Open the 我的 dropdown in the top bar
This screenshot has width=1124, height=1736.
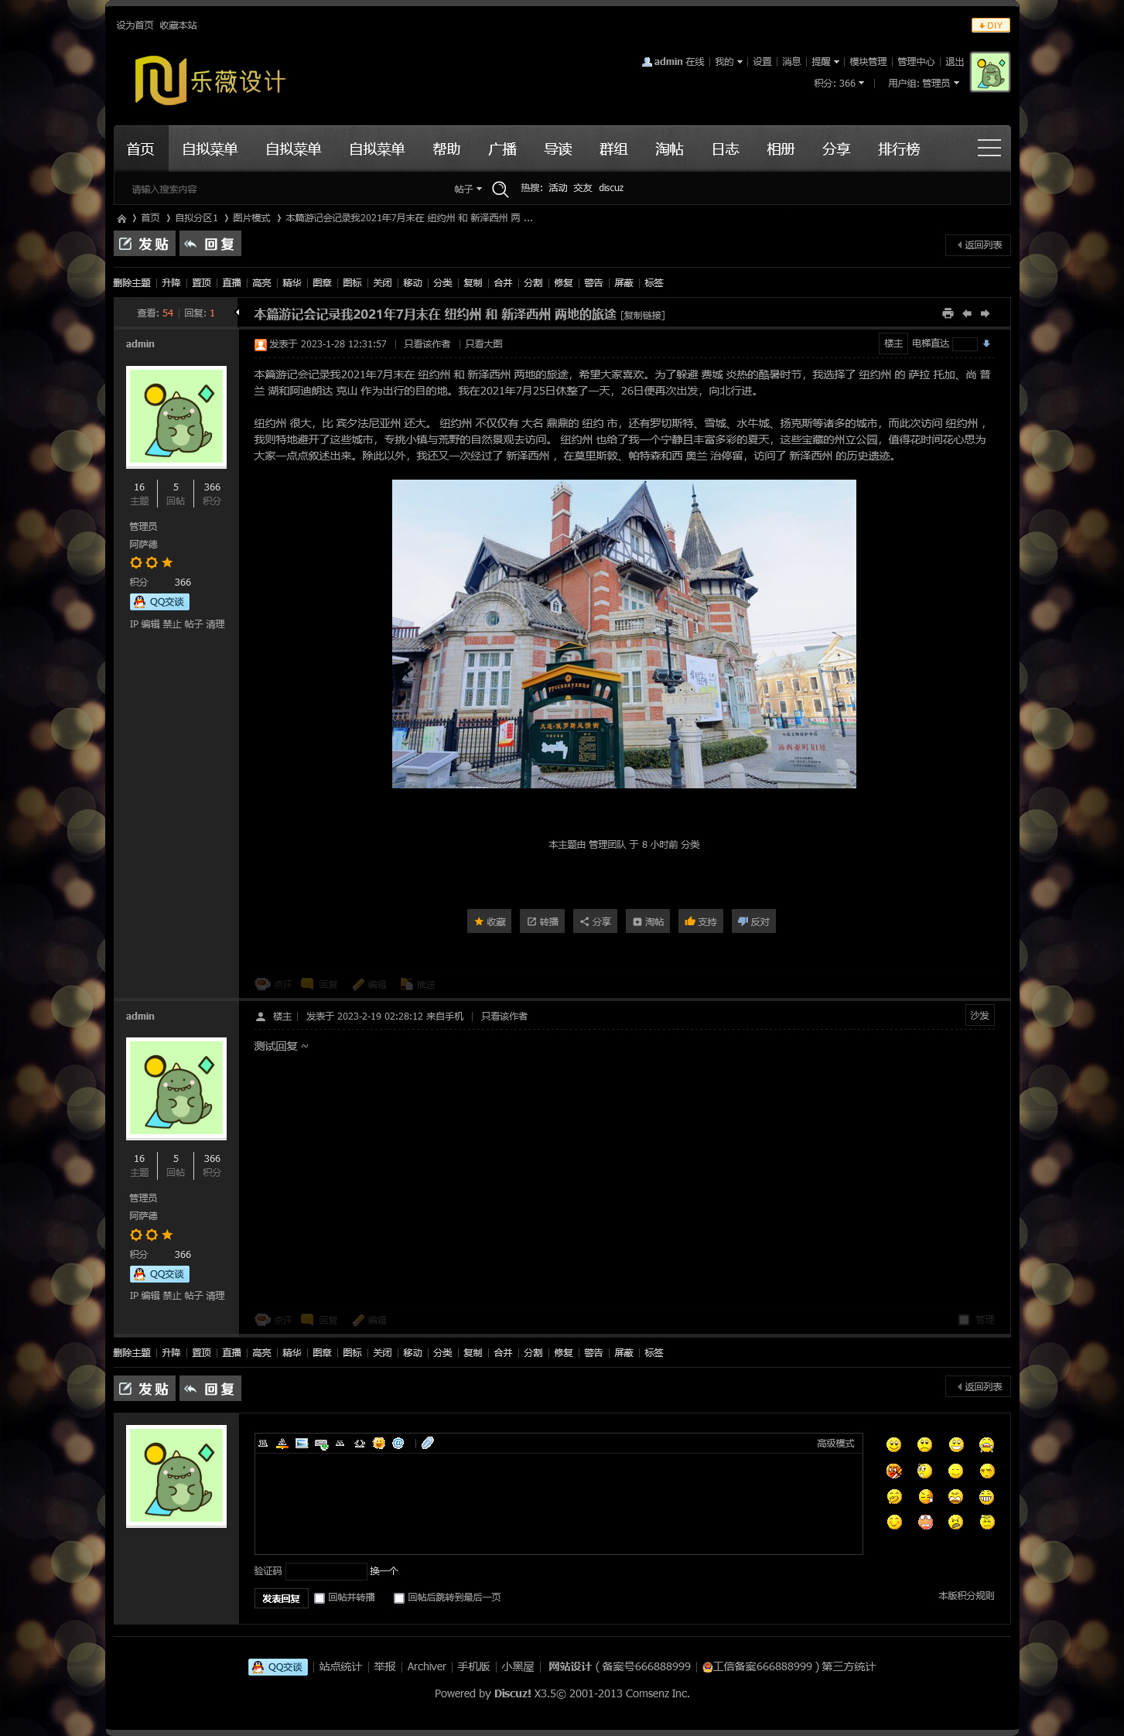(x=728, y=62)
